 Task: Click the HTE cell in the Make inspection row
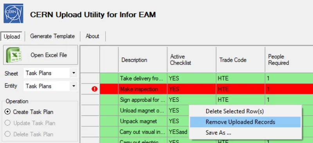click(241, 89)
